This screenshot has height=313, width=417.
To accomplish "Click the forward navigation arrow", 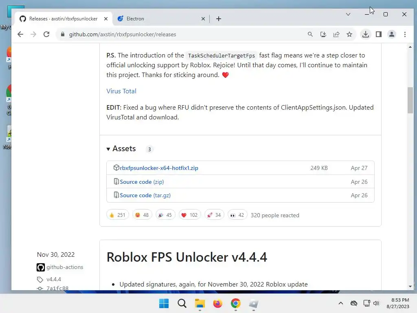I will point(33,34).
